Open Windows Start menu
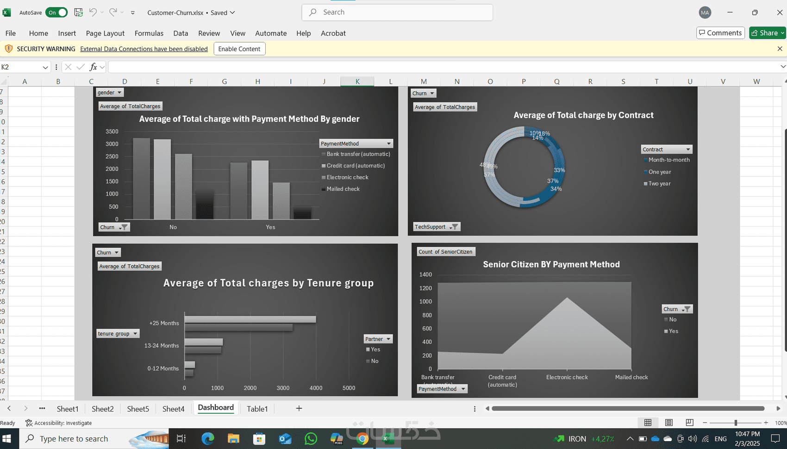The height and width of the screenshot is (449, 787). pos(7,438)
